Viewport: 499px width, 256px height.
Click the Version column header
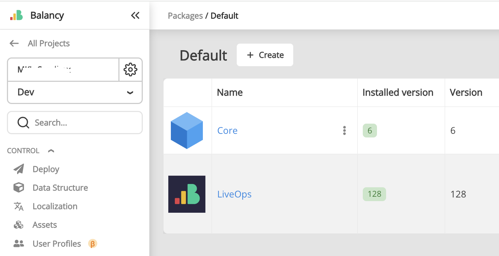click(x=466, y=92)
